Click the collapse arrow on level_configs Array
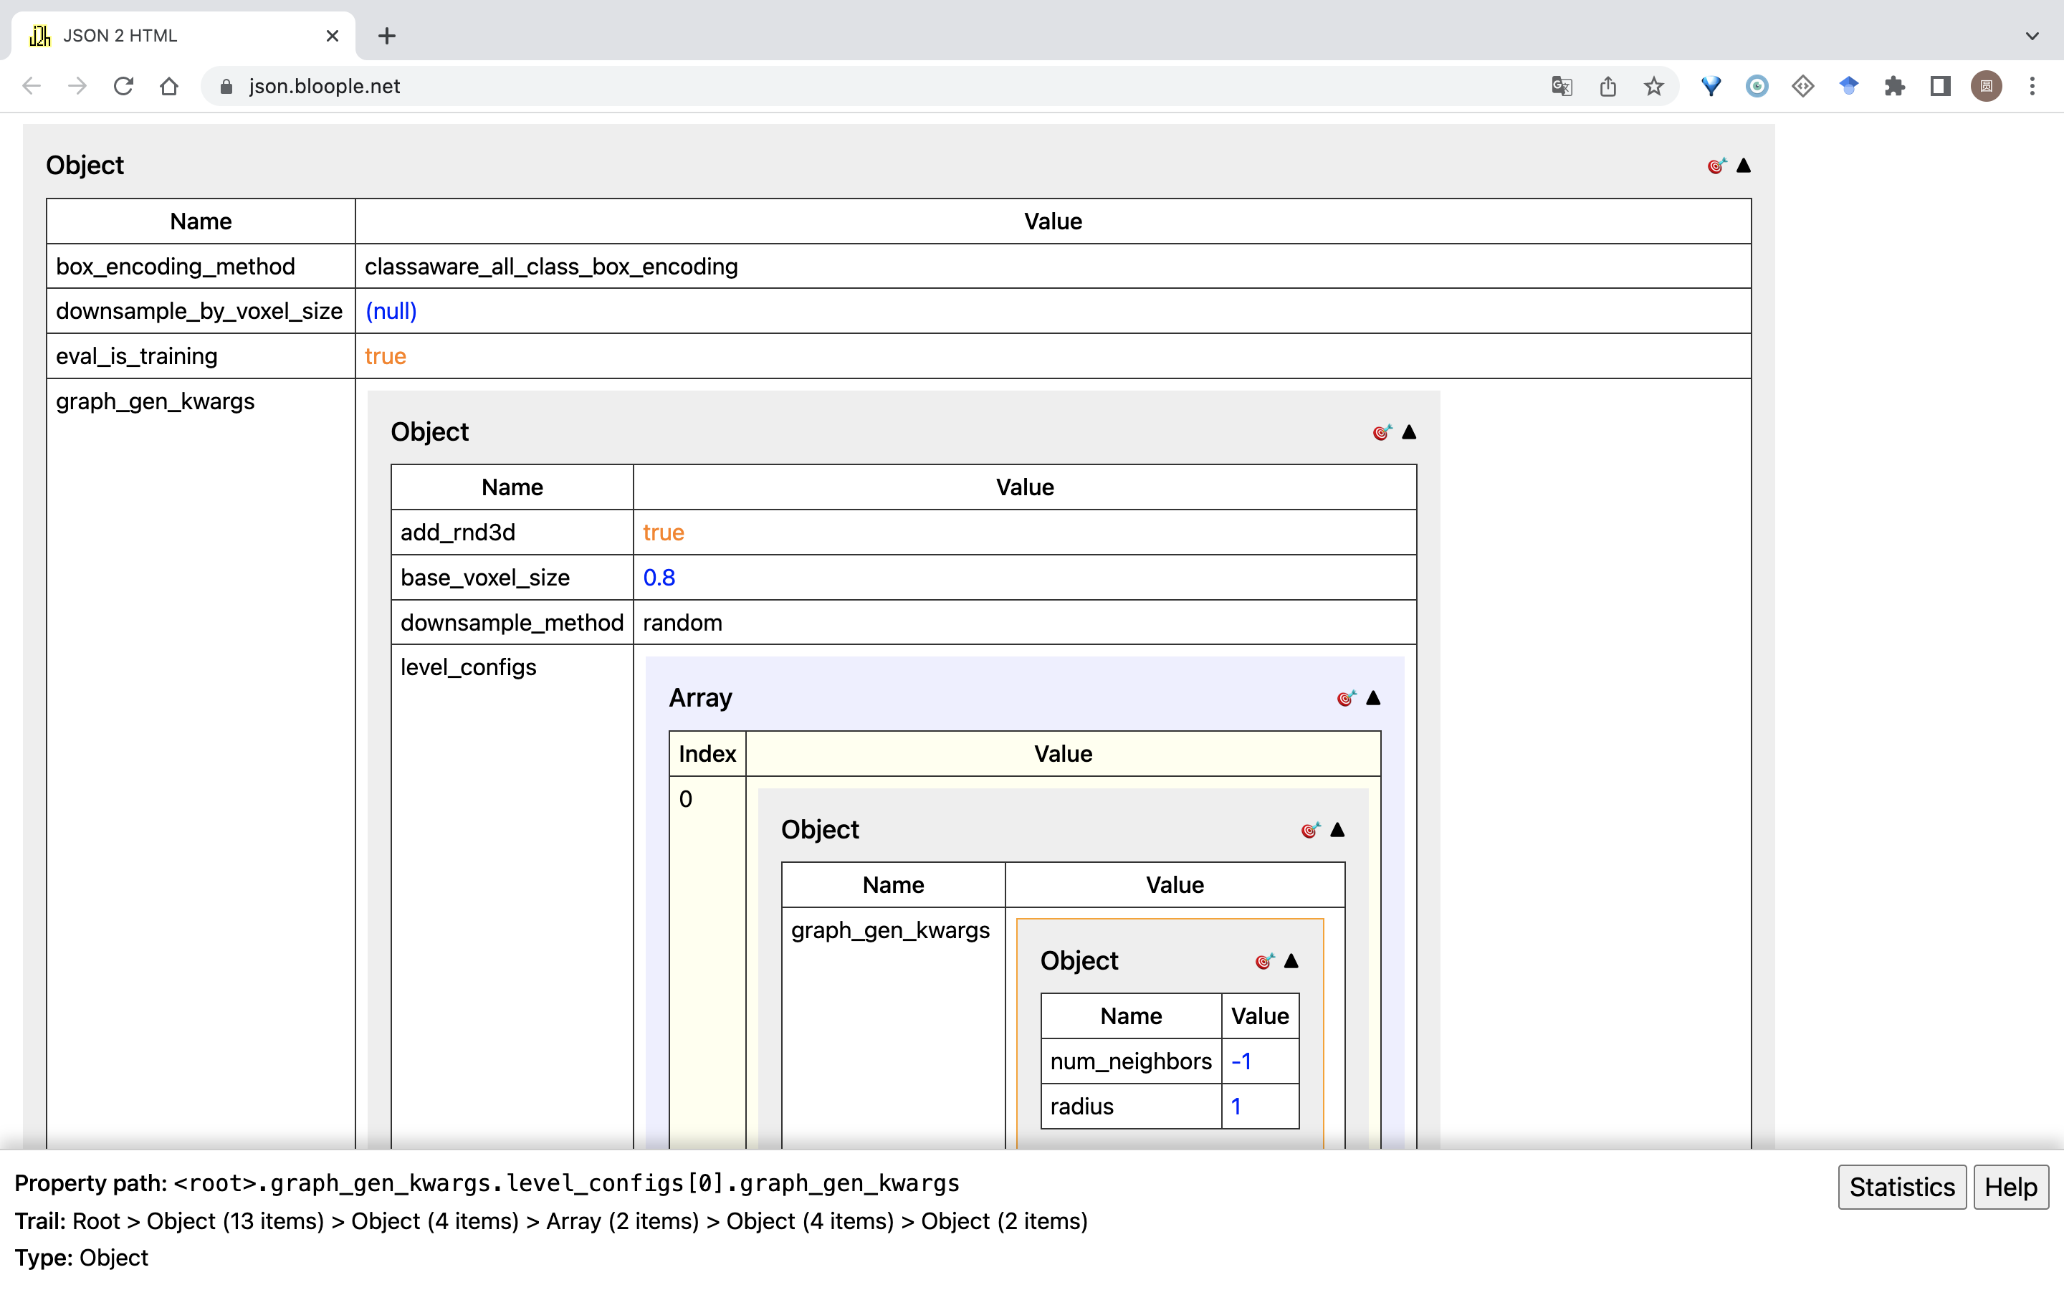This screenshot has width=2064, height=1290. coord(1373,697)
